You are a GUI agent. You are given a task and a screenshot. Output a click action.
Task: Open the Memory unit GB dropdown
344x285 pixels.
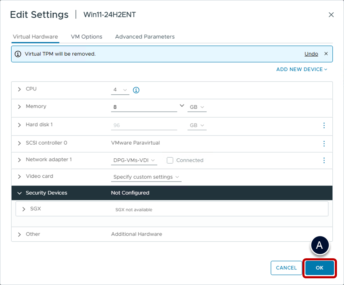[197, 107]
